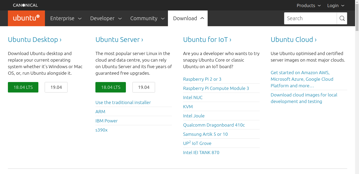Screen dimensions: 359x174
Task: Download Ubuntu Server 18.04 LTS
Action: click(x=111, y=87)
